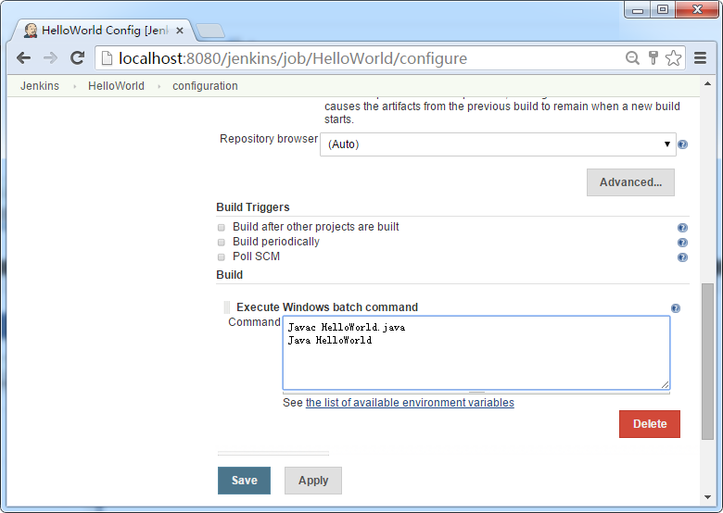The image size is (723, 513).
Task: Click the breadcrumb arrow after HelloWorld
Action: pos(159,86)
